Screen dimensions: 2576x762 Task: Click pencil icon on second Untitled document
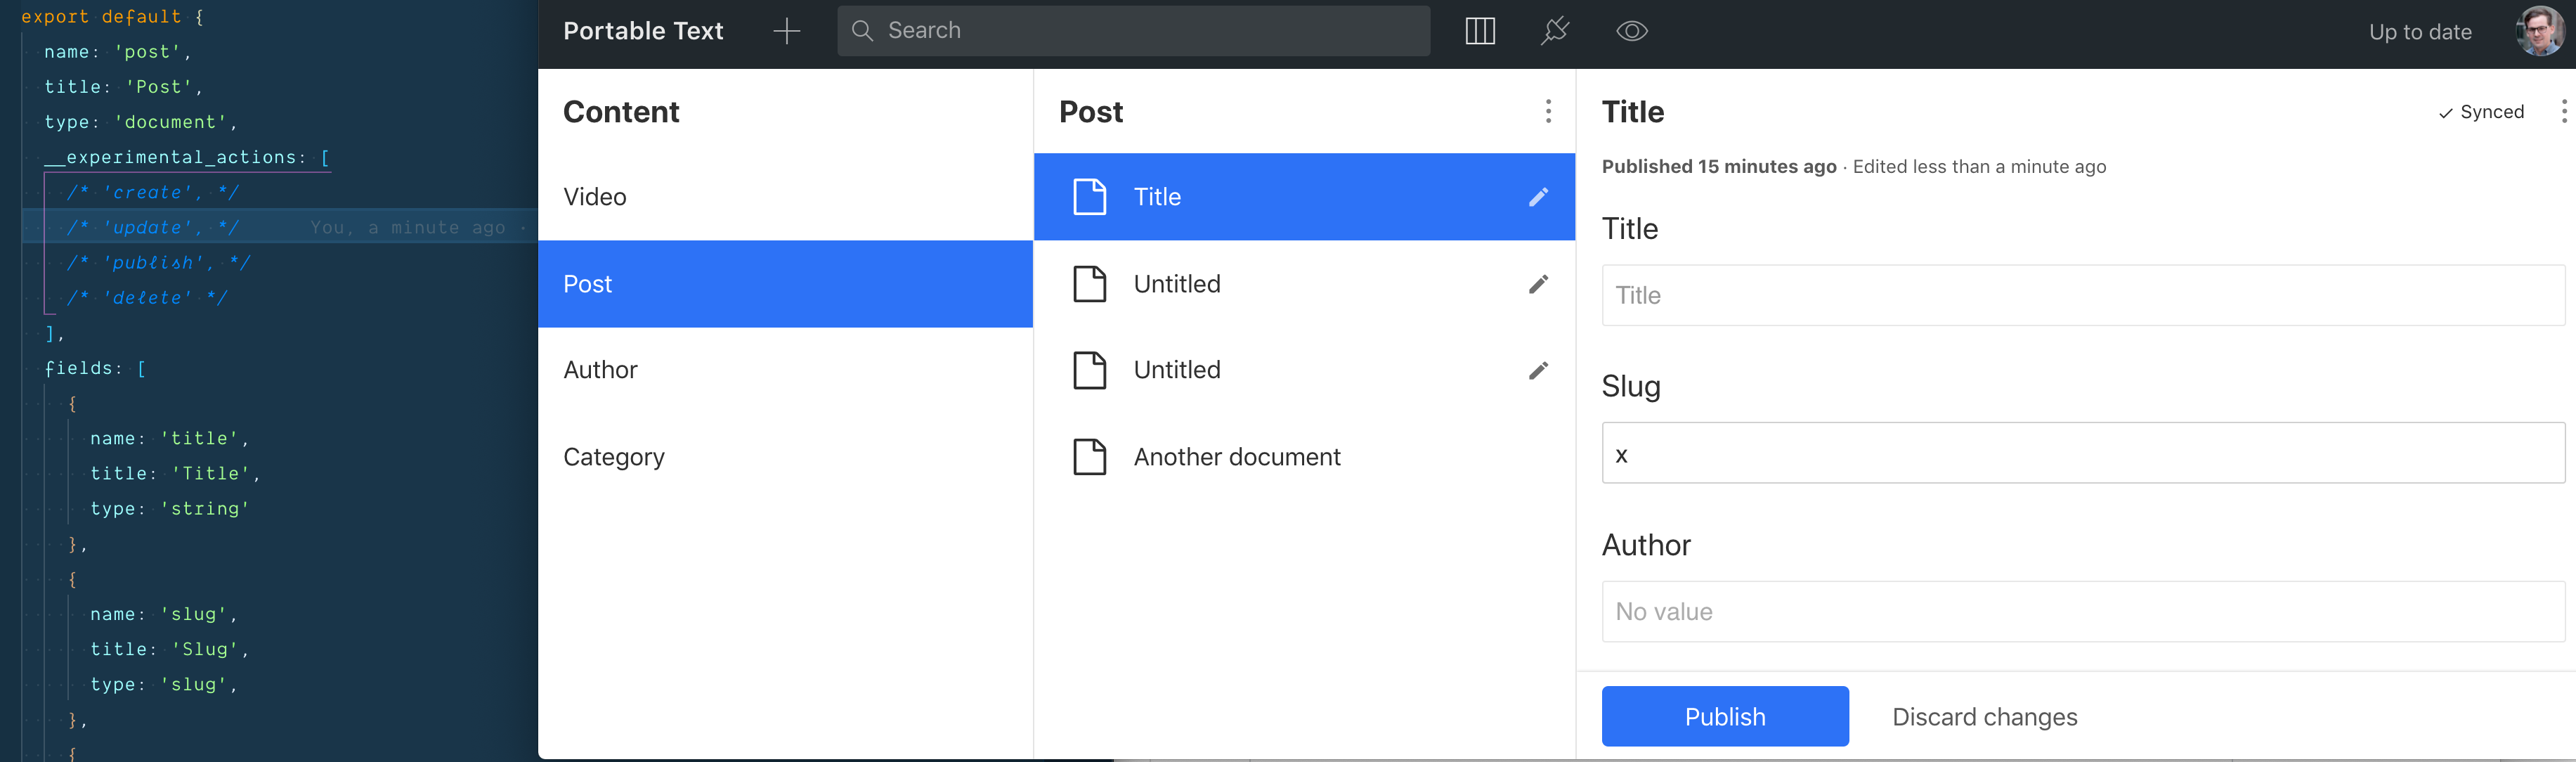(x=1538, y=370)
